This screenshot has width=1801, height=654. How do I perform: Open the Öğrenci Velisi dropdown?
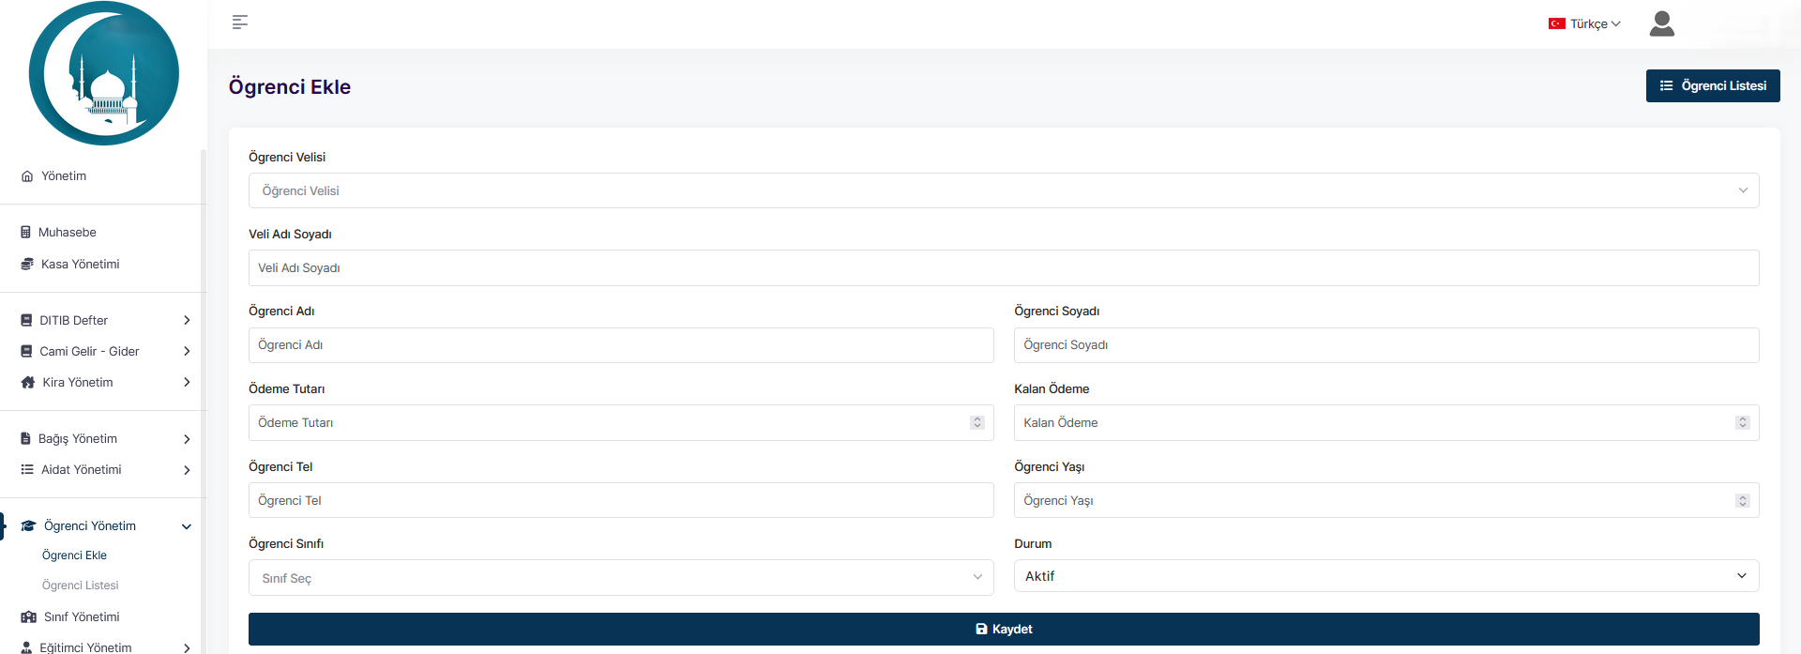tap(1003, 190)
